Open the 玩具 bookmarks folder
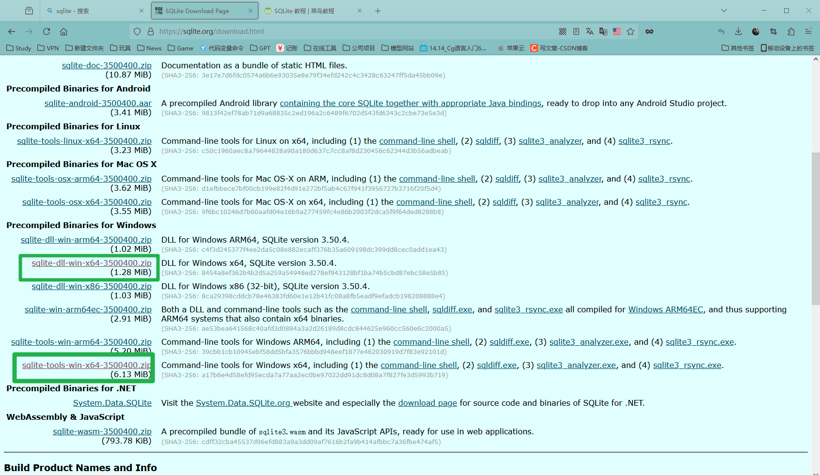 (x=121, y=48)
